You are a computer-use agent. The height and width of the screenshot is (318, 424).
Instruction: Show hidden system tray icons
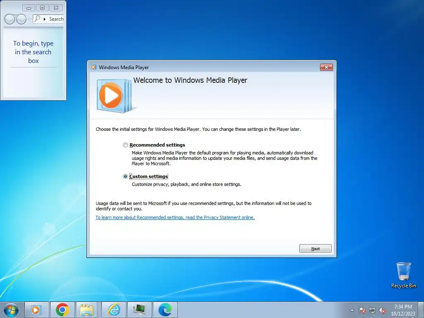click(x=352, y=310)
